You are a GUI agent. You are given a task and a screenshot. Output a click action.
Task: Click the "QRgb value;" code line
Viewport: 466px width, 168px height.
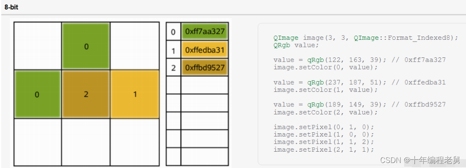pos(296,45)
